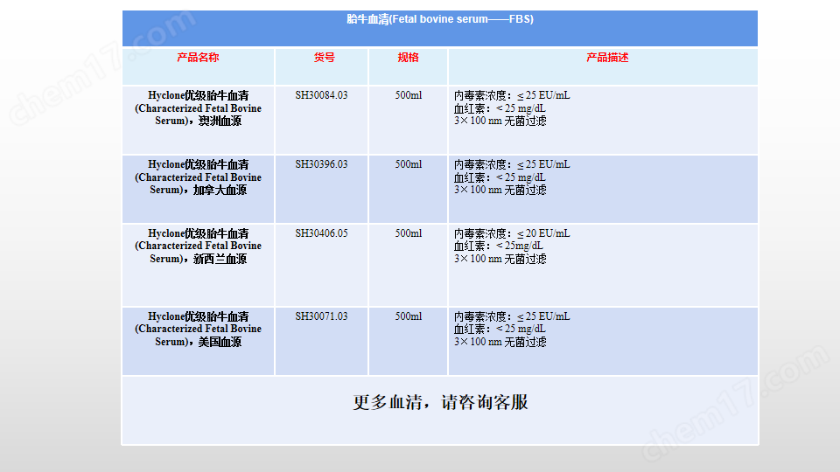Click endotoxin line in SH30071.03 row
Image resolution: width=840 pixels, height=472 pixels.
point(512,316)
